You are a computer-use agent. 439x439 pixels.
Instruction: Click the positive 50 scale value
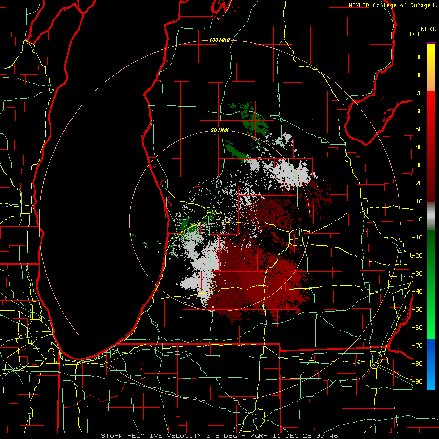pos(419,129)
